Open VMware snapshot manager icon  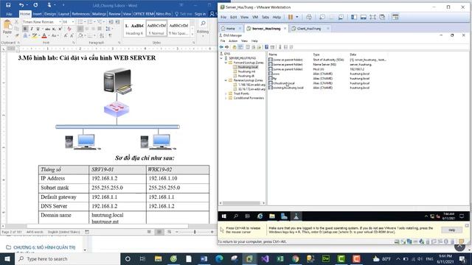(x=341, y=17)
